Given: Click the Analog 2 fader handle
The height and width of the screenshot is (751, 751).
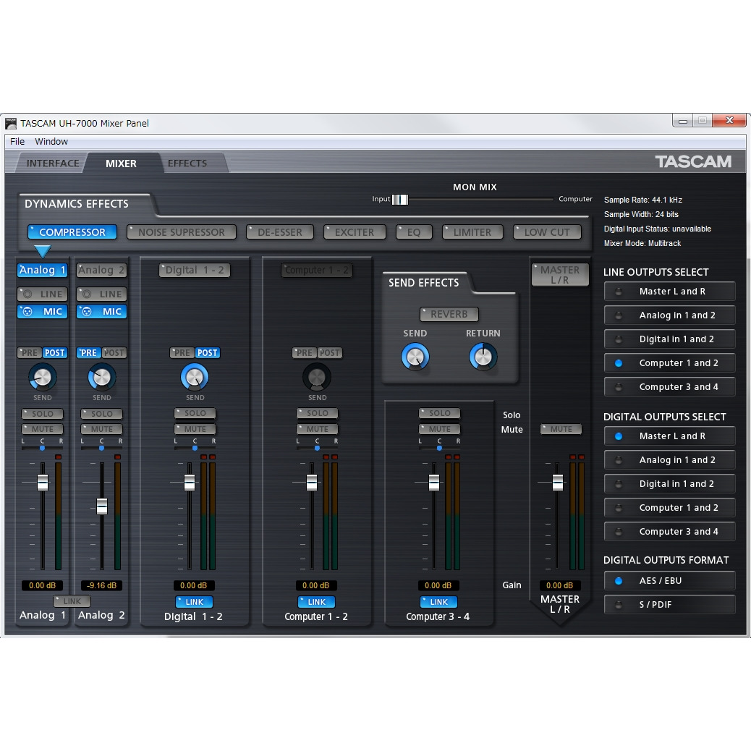Looking at the screenshot, I should click(101, 506).
